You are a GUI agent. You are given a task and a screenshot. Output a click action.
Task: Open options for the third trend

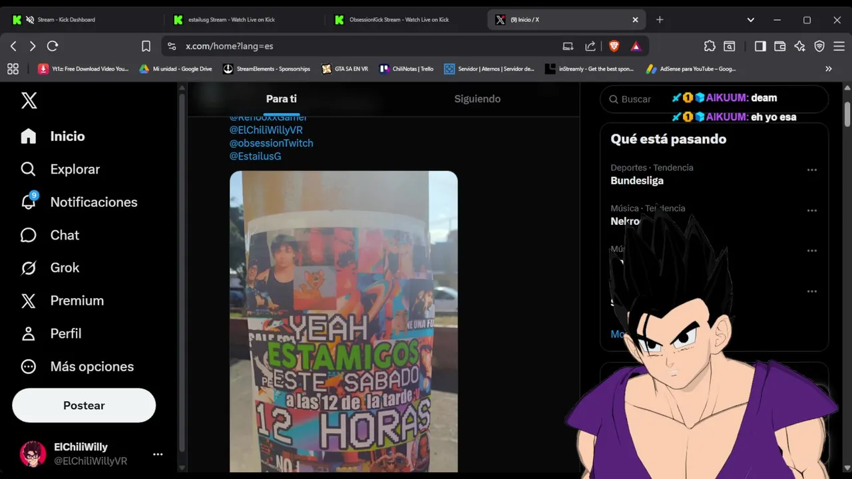click(x=812, y=251)
